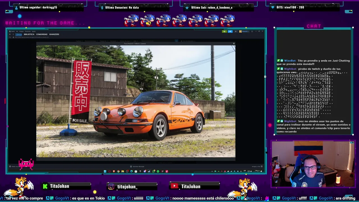This screenshot has height=202, width=359.
Task: Switch to Steam via its taskbar icon
Action: [149, 171]
